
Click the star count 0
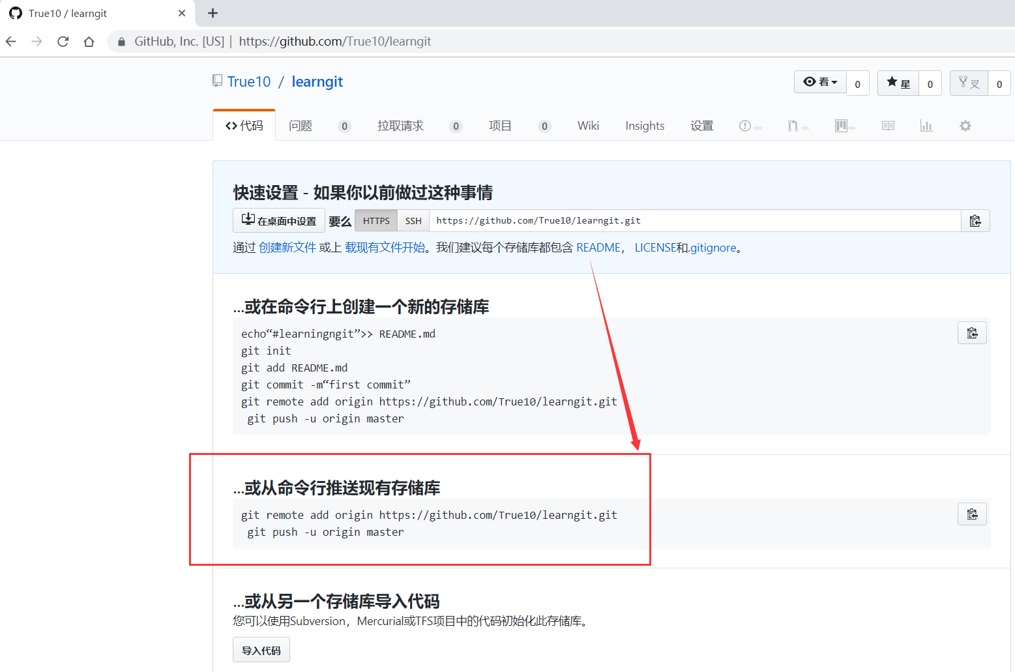(930, 84)
